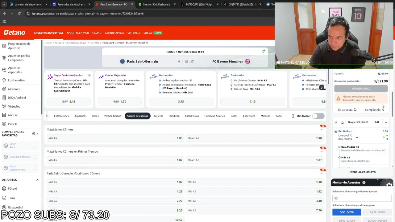This screenshot has height=222, width=395.
Task: Open Para Ti in the sidebar
Action: pos(13,124)
